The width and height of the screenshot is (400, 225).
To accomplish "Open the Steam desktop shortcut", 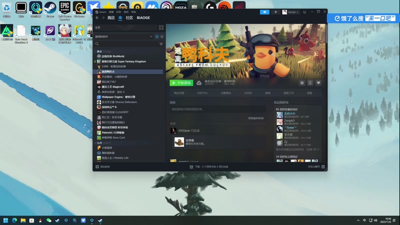I will (50, 9).
